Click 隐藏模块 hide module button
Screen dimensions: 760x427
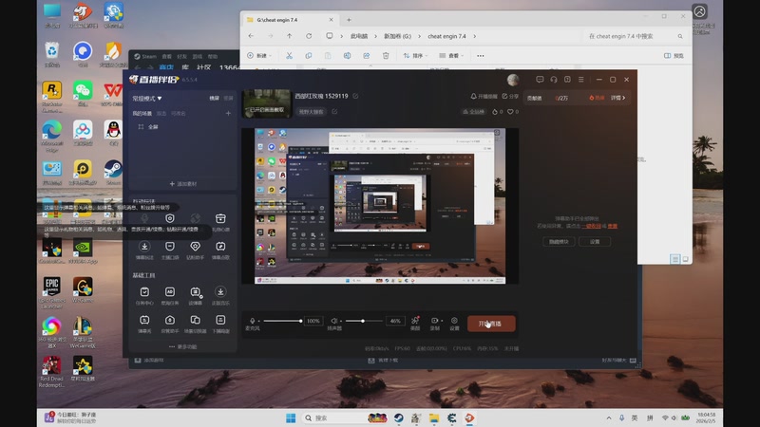[559, 241]
